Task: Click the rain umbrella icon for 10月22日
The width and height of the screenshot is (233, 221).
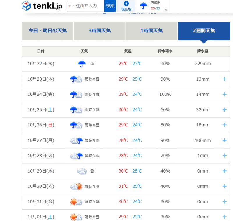Action: click(82, 64)
